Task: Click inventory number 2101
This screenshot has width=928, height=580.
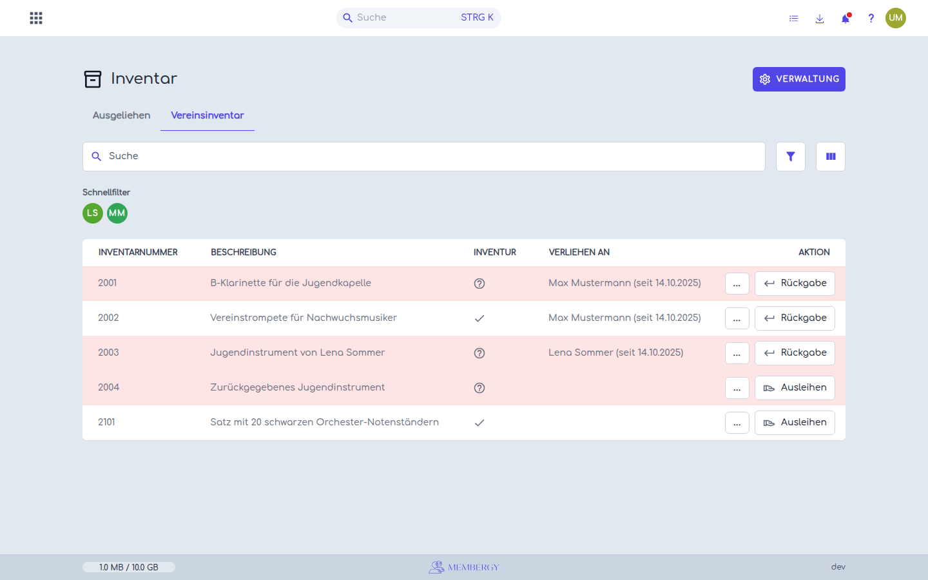Action: (107, 422)
